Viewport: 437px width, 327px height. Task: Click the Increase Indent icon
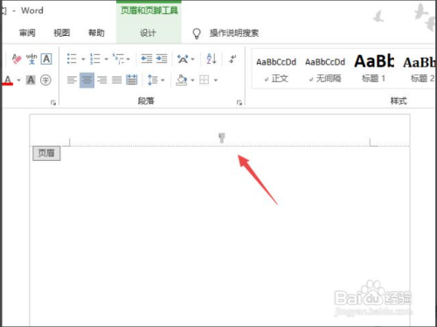162,59
